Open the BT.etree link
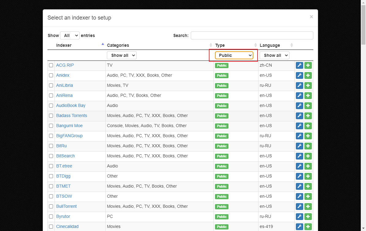The height and width of the screenshot is (231, 366). 64,166
